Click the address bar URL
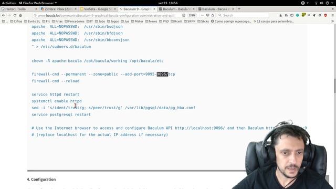Screen dimensions: 336x189 106,15
